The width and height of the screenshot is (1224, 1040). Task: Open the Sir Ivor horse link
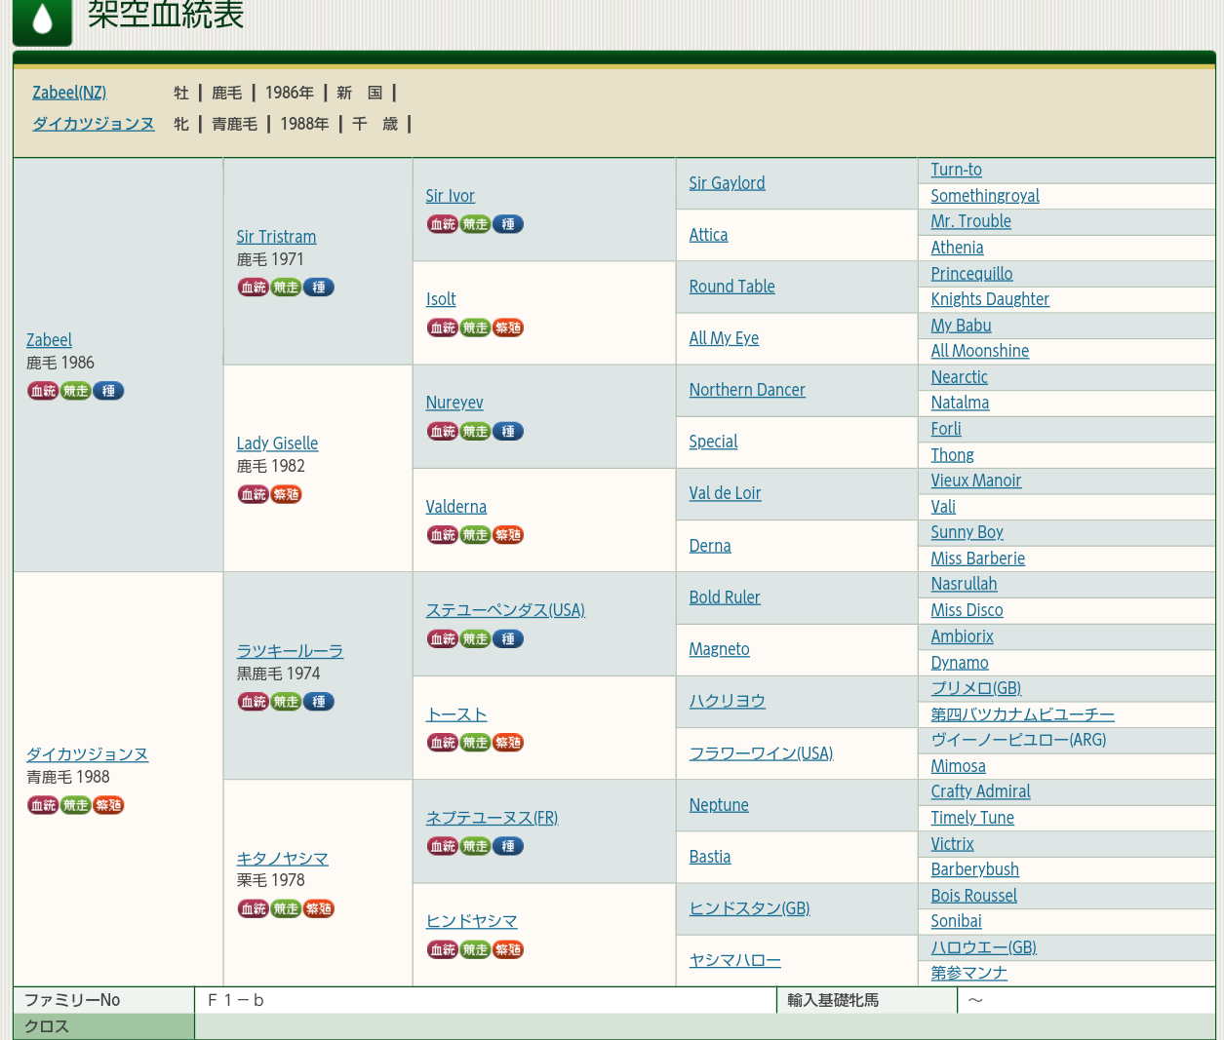[450, 196]
